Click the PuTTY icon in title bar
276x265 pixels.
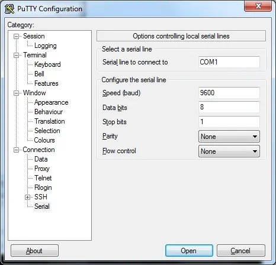point(9,9)
